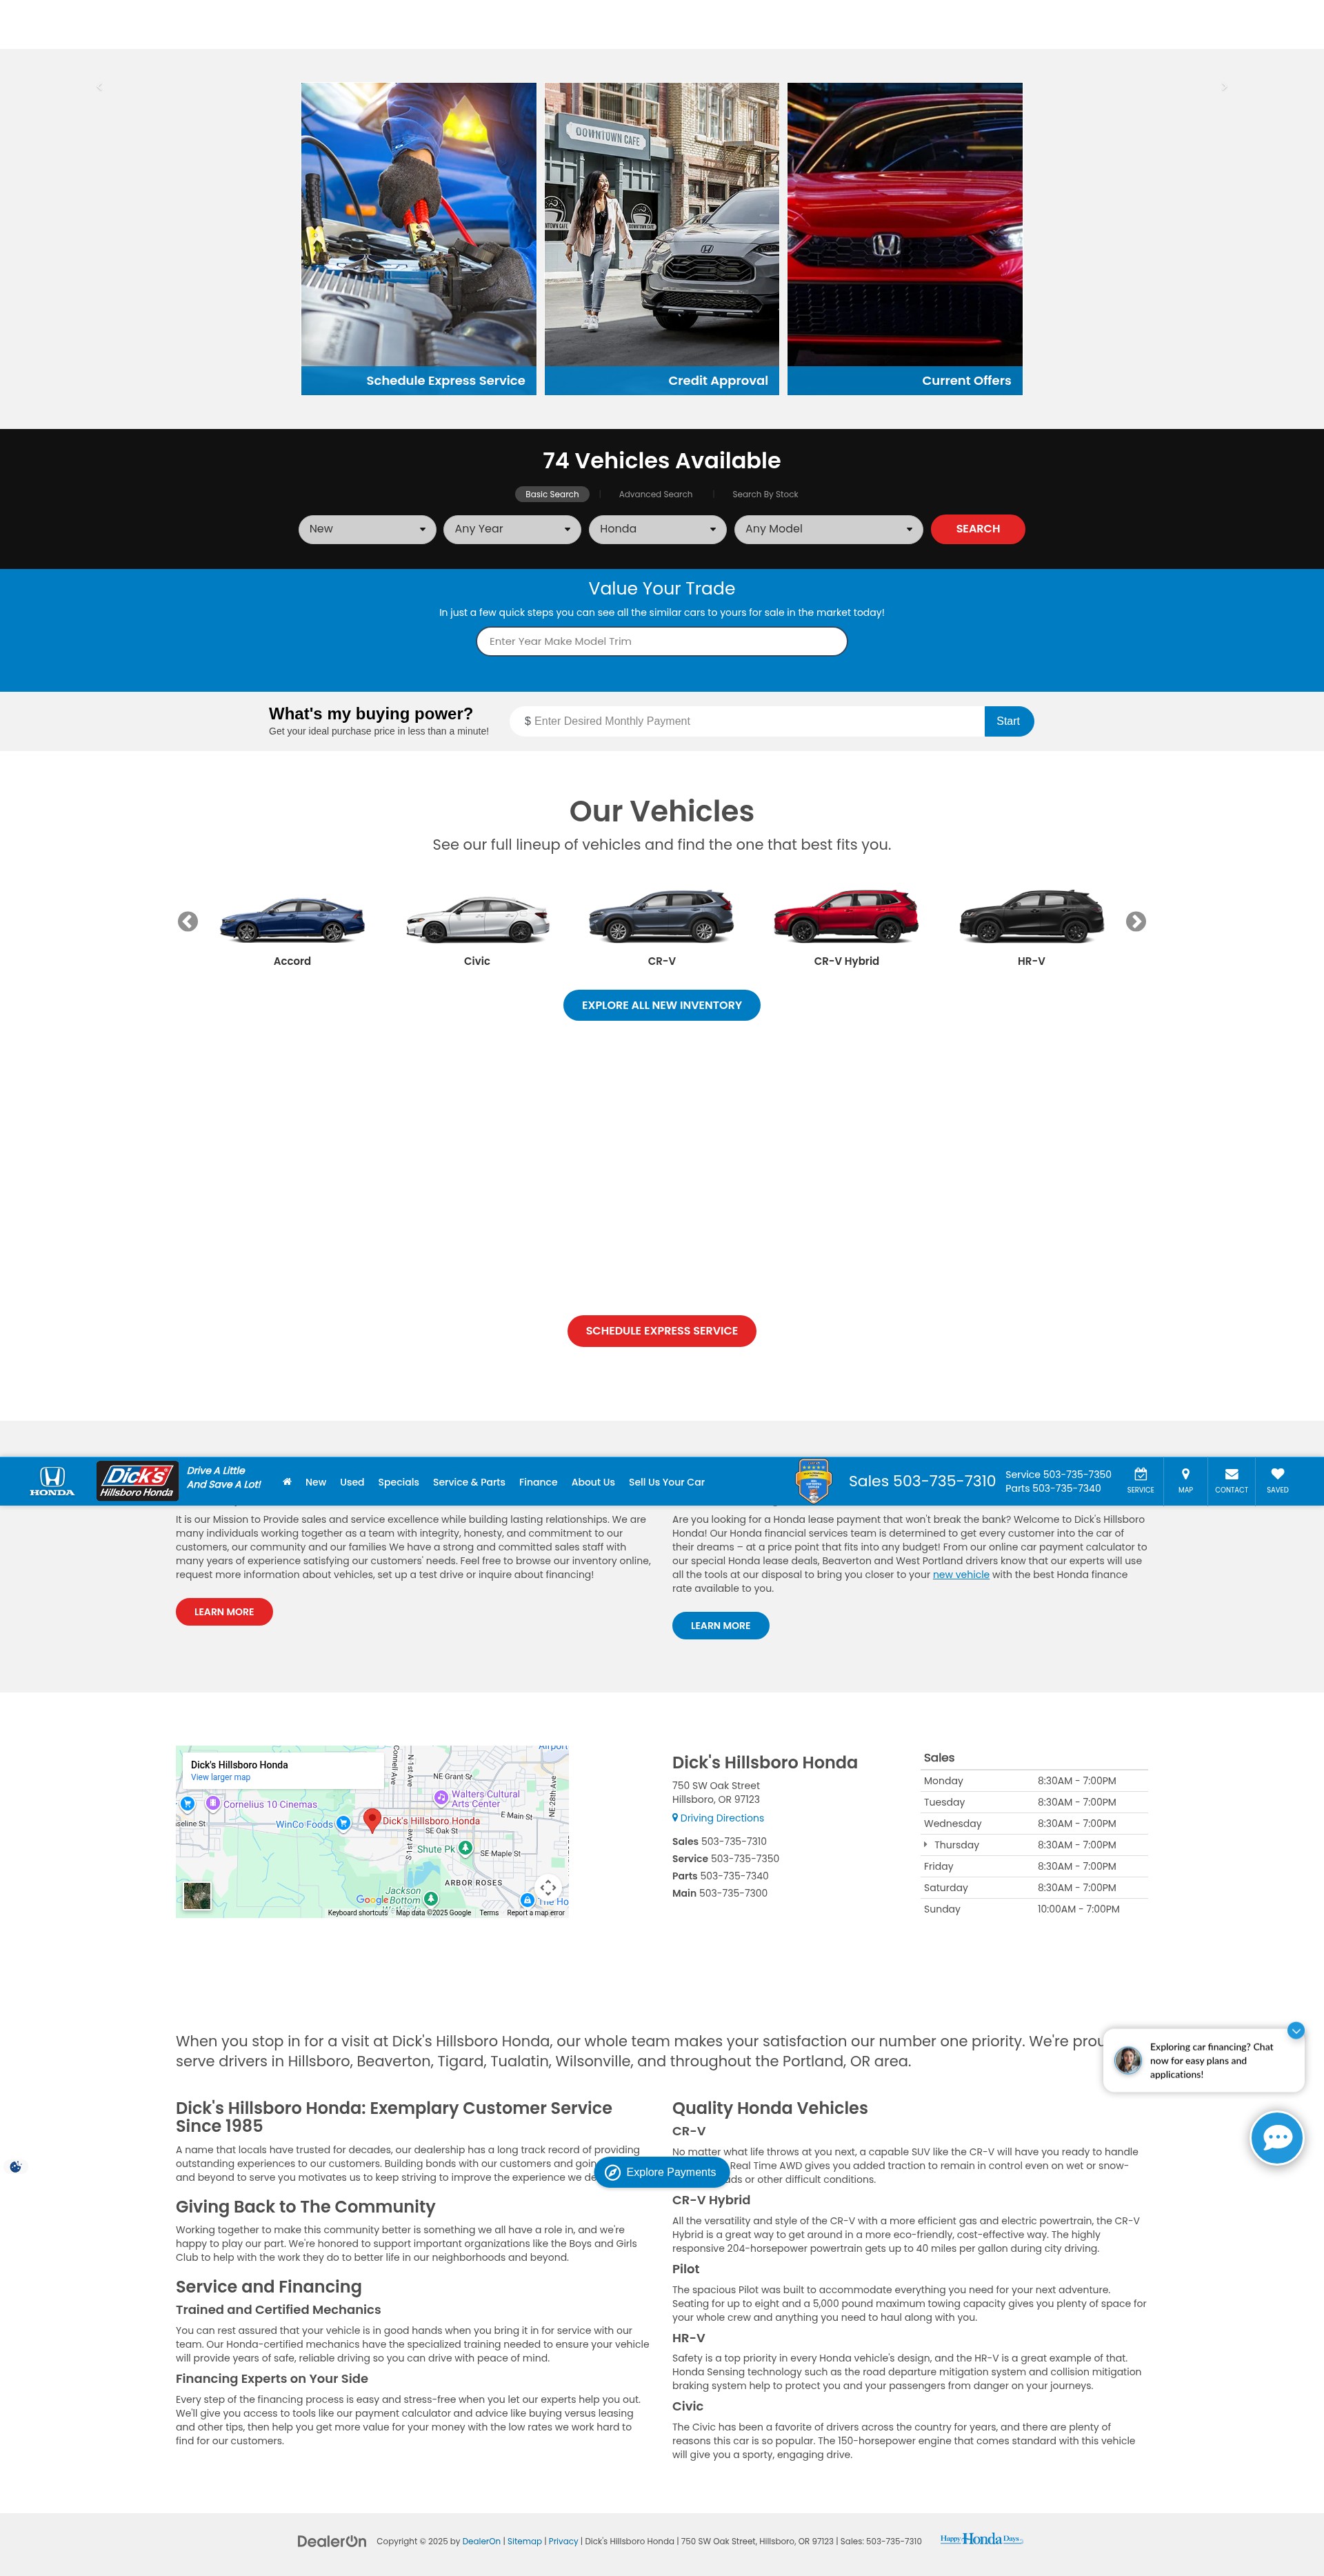Open the Privacy footer link
The image size is (1324, 2576).
[563, 2541]
